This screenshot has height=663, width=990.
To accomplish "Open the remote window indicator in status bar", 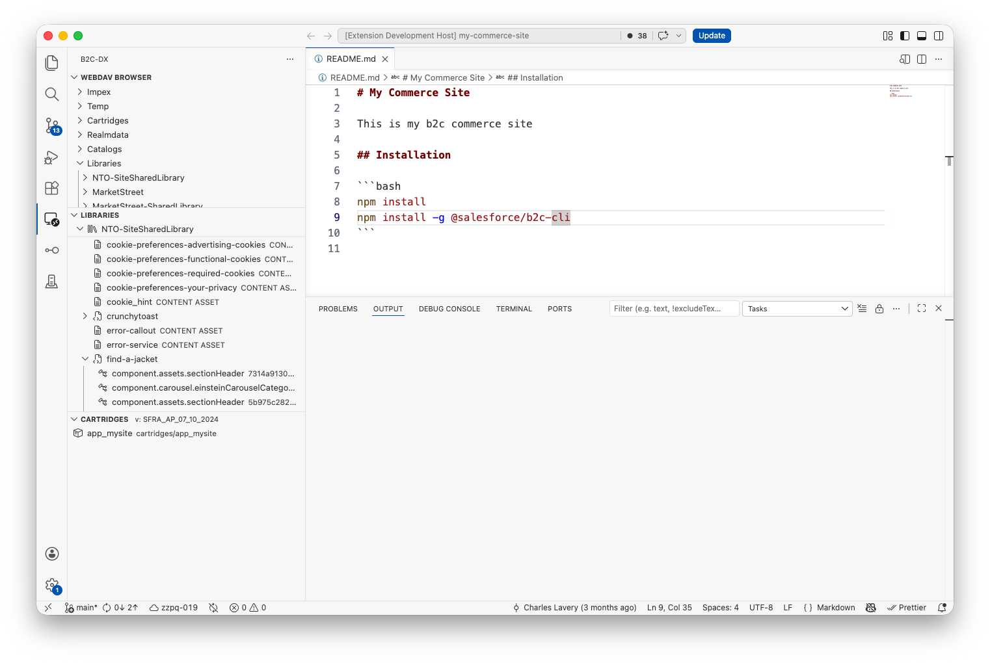I will click(48, 608).
